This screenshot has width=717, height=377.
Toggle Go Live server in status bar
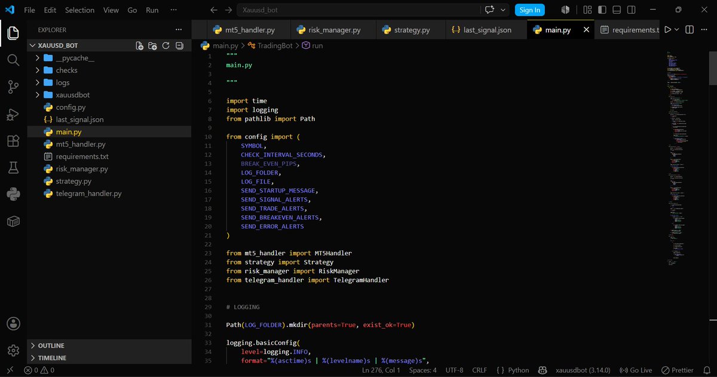click(x=636, y=370)
